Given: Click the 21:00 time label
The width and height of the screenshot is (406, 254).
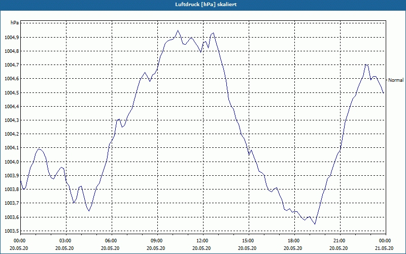Looking at the screenshot, I should (x=340, y=241).
